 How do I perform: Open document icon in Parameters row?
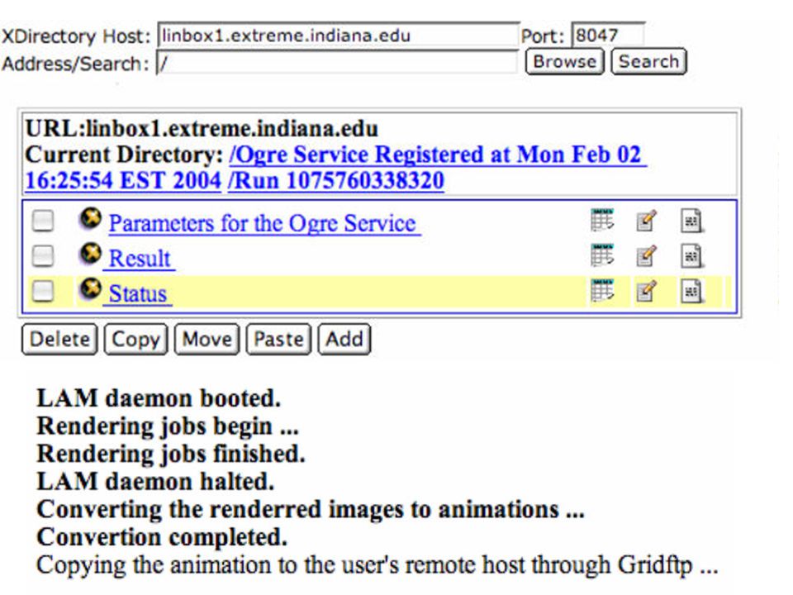(x=691, y=221)
